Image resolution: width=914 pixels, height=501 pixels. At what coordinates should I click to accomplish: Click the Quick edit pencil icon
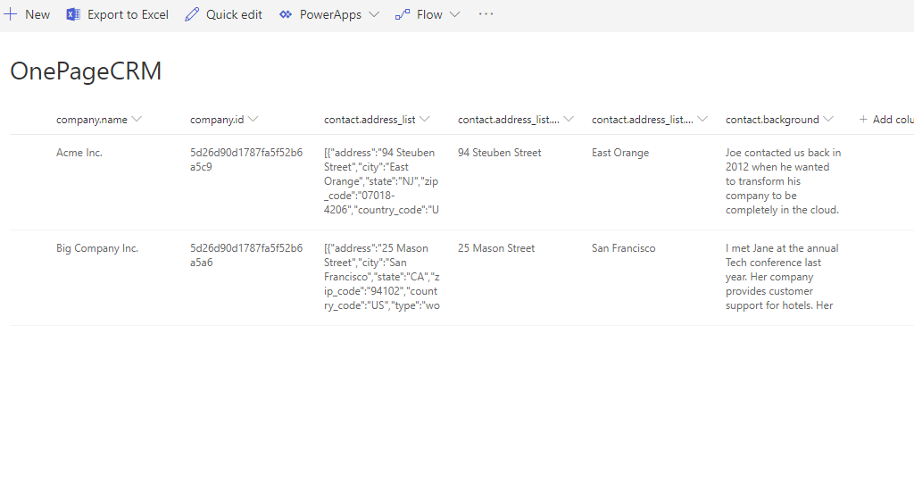tap(192, 14)
